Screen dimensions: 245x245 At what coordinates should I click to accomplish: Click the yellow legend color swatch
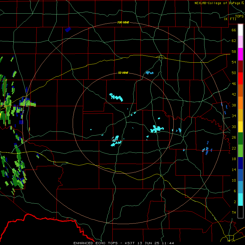tap(240, 127)
